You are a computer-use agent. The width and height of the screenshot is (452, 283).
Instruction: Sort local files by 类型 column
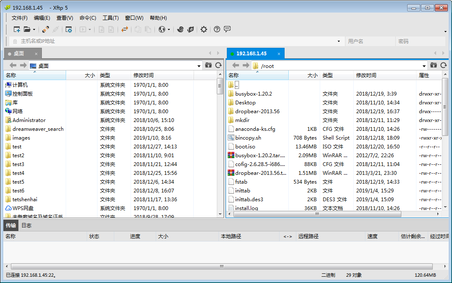click(x=114, y=75)
